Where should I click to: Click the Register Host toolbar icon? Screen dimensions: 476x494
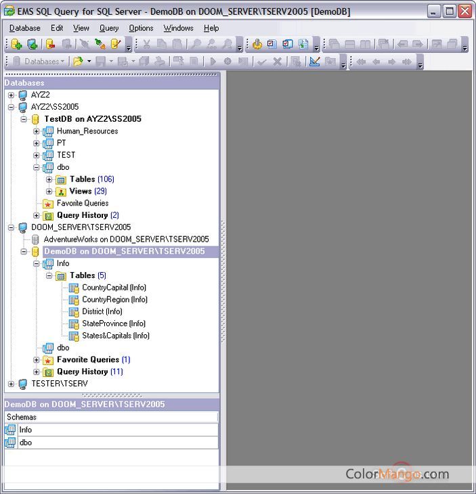coord(32,44)
